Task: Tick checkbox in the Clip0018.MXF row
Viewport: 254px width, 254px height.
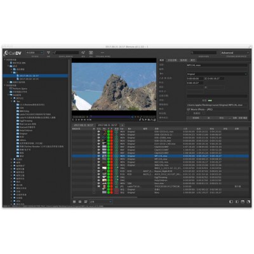Action: [x=94, y=147]
